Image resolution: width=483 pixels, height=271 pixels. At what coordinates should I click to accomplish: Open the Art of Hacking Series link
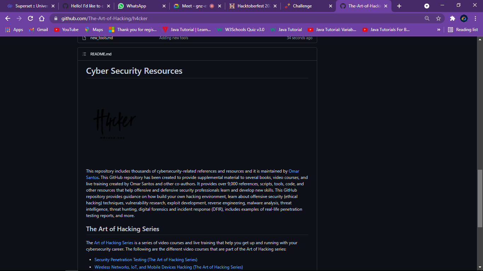[x=114, y=243]
